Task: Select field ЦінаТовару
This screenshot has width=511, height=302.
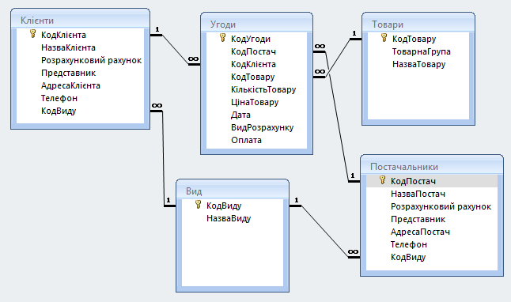Action: coord(255,102)
